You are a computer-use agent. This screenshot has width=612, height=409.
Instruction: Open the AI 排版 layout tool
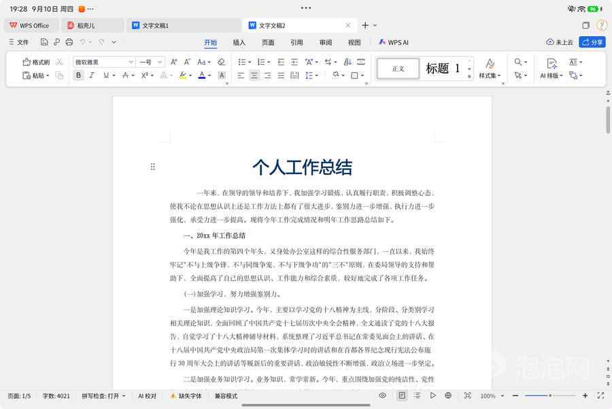click(551, 68)
